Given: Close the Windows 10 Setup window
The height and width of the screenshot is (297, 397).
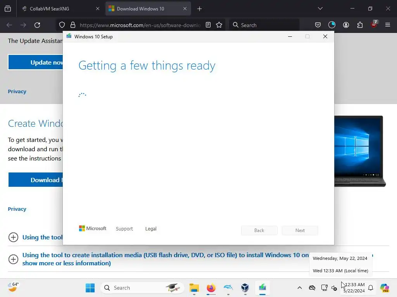Looking at the screenshot, I should pos(325,37).
